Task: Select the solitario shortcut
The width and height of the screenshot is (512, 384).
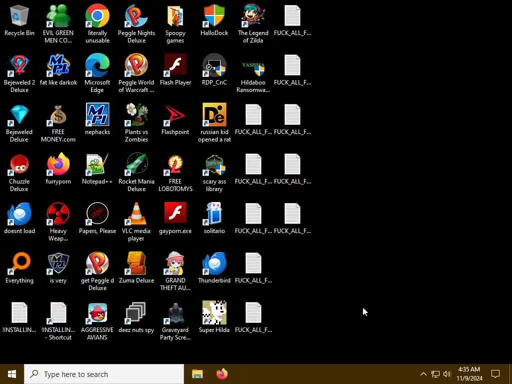Action: (x=214, y=218)
